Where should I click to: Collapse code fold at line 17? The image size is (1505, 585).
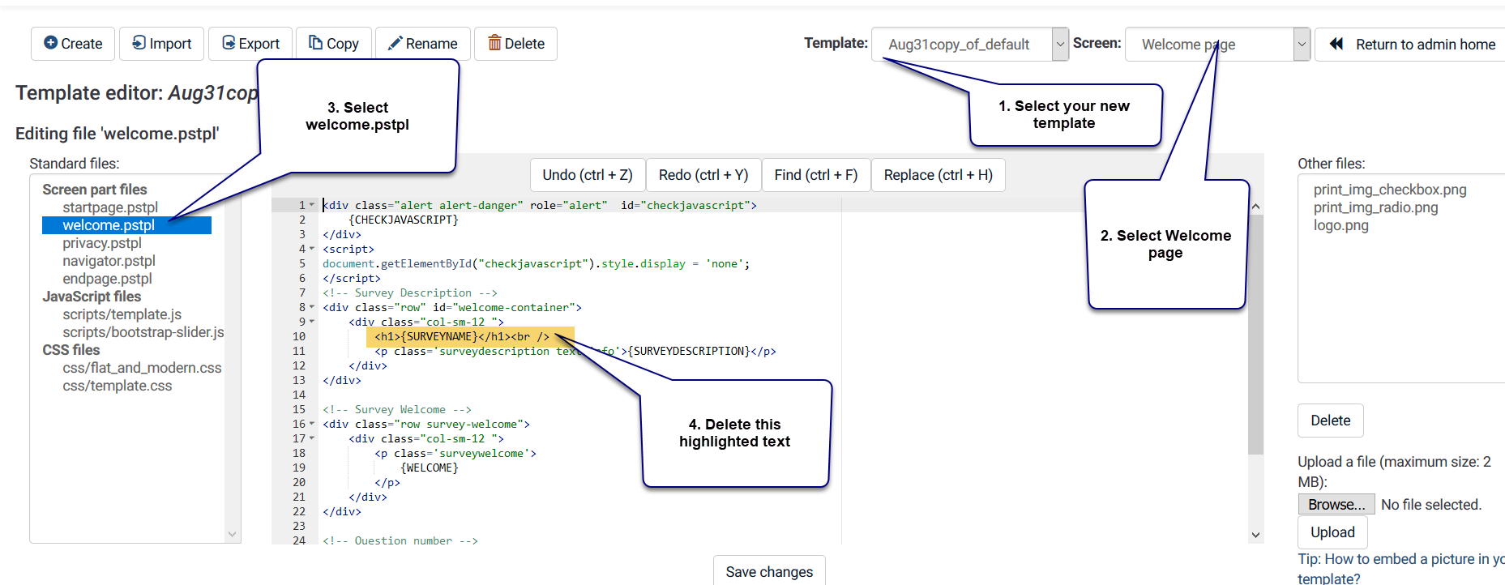pos(312,438)
